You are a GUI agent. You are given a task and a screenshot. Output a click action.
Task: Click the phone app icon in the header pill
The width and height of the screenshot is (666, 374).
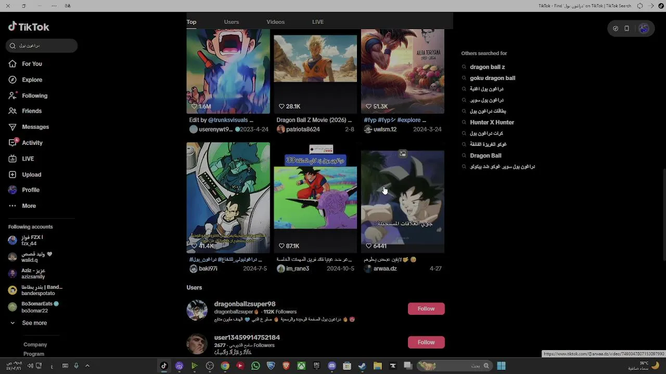pyautogui.click(x=627, y=29)
